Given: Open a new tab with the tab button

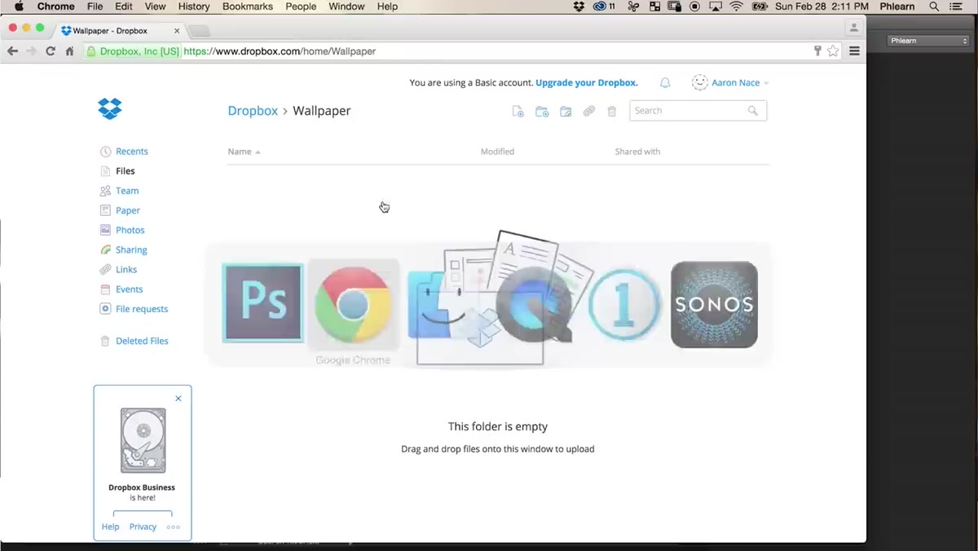Looking at the screenshot, I should pyautogui.click(x=200, y=31).
